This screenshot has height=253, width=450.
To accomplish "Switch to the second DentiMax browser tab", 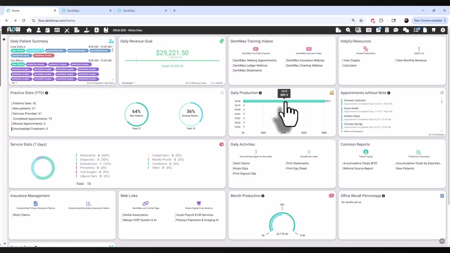I will (x=86, y=11).
